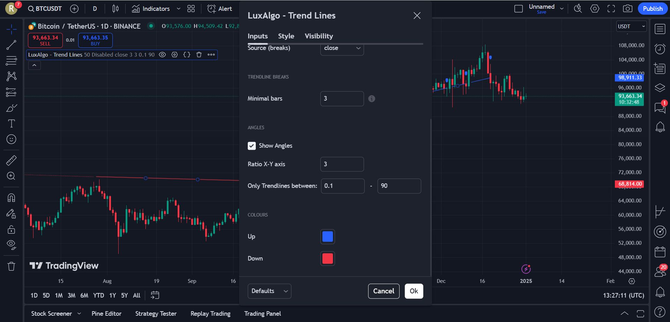The image size is (670, 322).
Task: Open the ruler measure tool
Action: (x=11, y=160)
